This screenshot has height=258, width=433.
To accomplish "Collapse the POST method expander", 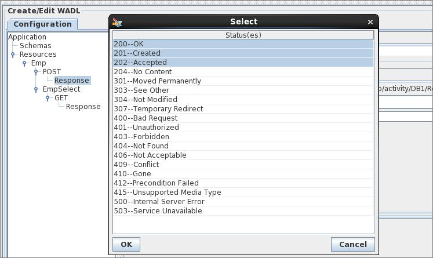I will 36,72.
